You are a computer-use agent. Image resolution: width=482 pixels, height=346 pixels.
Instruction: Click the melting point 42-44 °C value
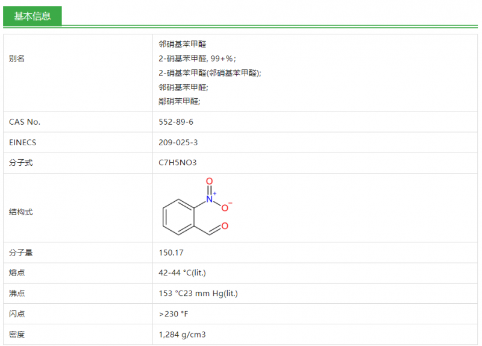tap(182, 273)
